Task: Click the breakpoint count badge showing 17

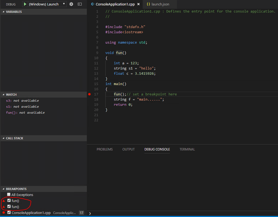Action: coord(81,213)
